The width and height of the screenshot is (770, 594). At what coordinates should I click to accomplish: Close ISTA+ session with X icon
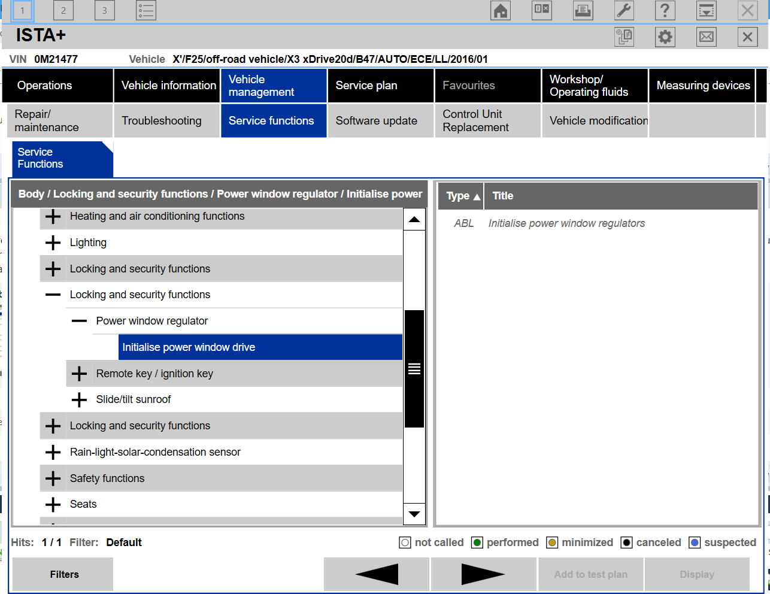747,37
